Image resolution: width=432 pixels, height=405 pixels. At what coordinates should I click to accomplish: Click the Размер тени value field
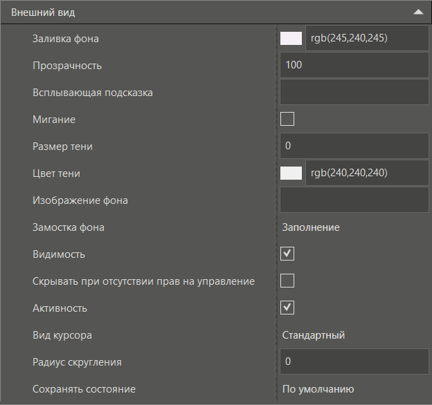[x=353, y=147]
